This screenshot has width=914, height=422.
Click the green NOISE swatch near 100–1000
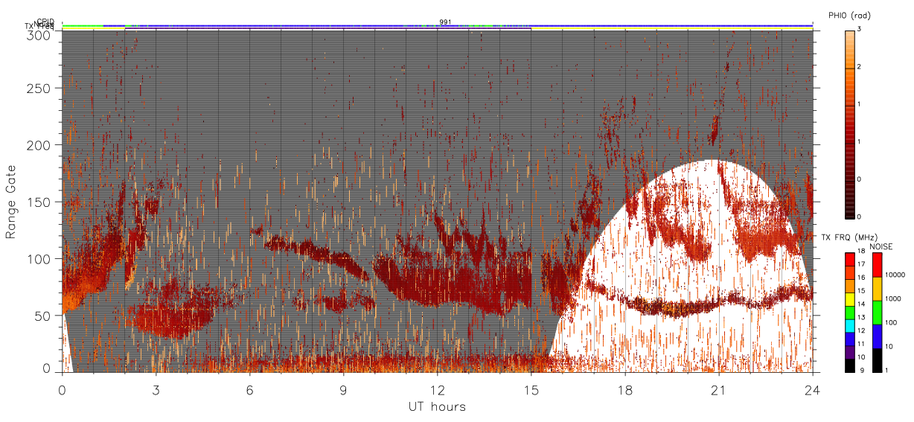(x=878, y=313)
